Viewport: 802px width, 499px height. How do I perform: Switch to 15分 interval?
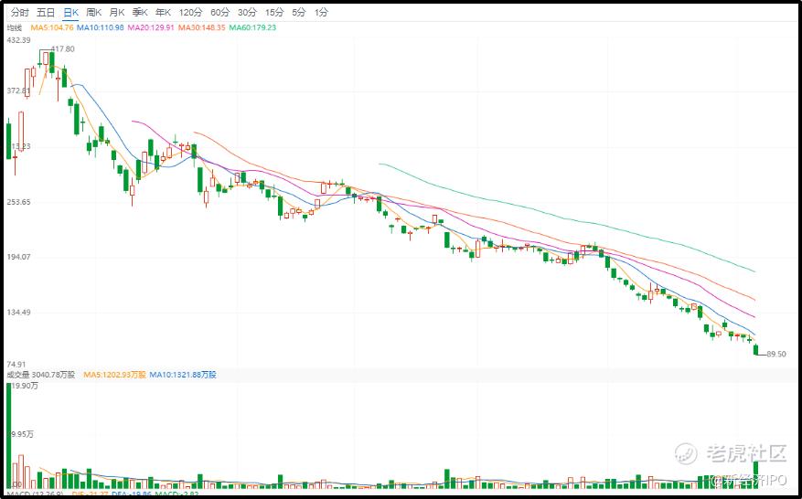click(x=274, y=12)
